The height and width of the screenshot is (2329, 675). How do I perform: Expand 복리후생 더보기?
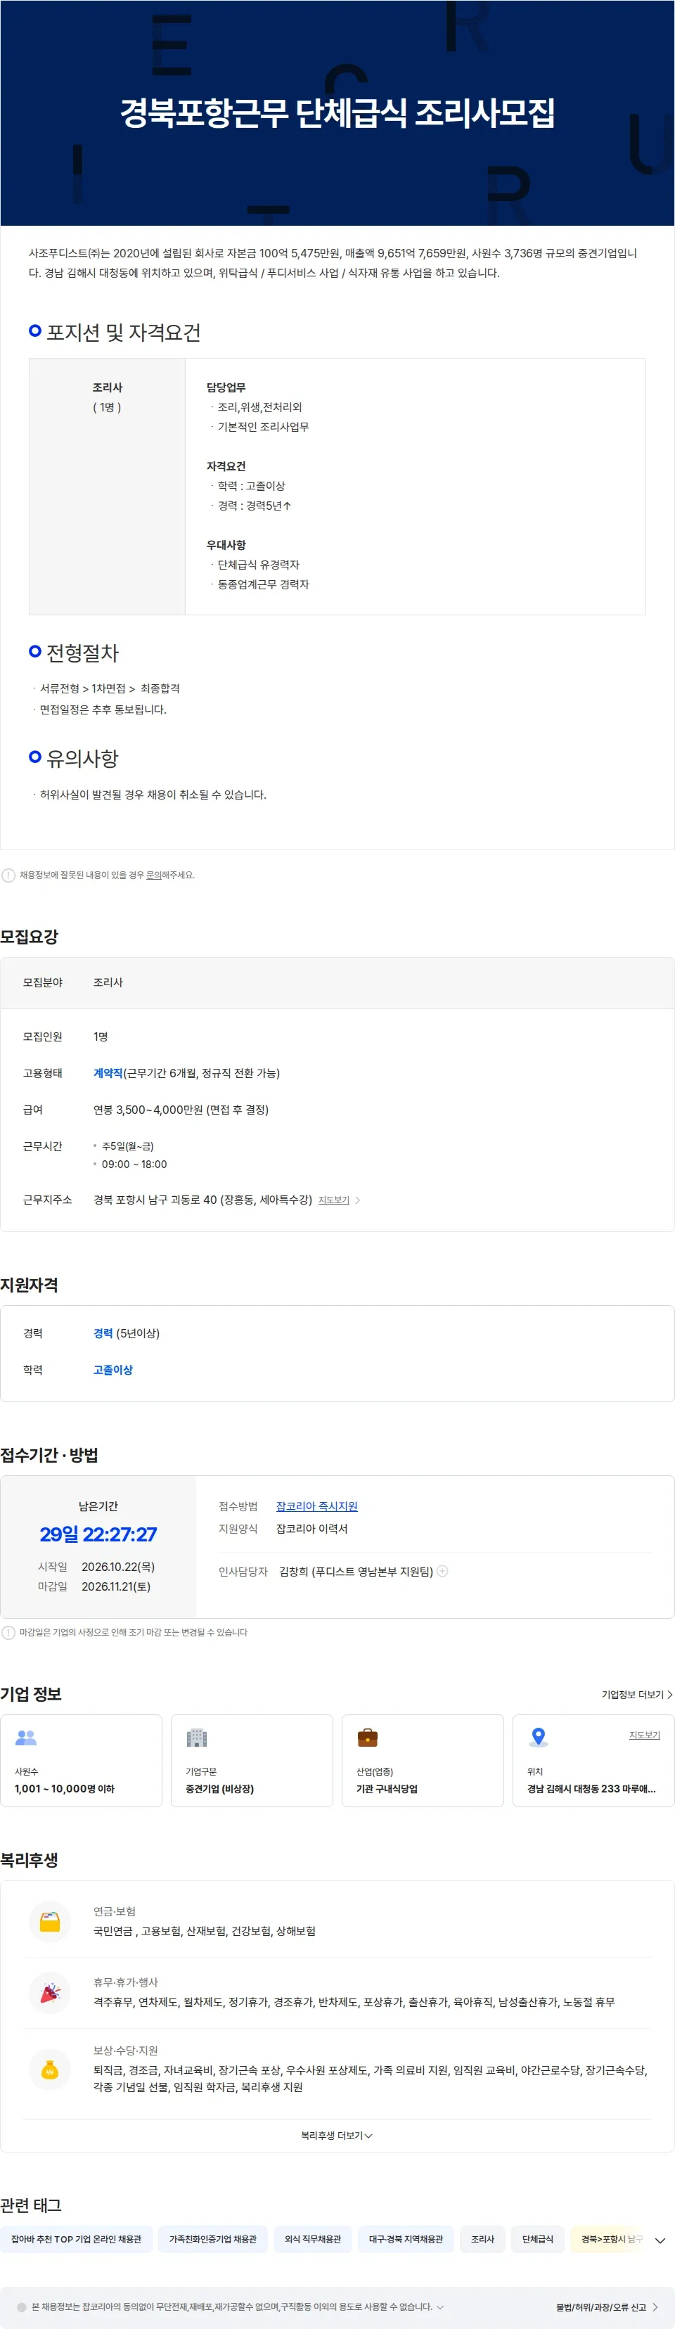pos(337,2136)
